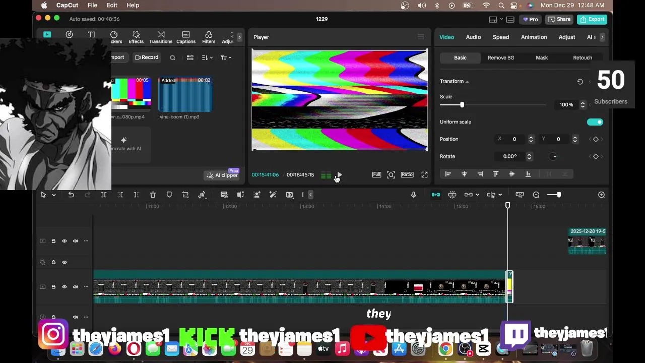Viewport: 645px width, 363px height.
Task: Toggle the Uniform scale switch
Action: (x=595, y=122)
